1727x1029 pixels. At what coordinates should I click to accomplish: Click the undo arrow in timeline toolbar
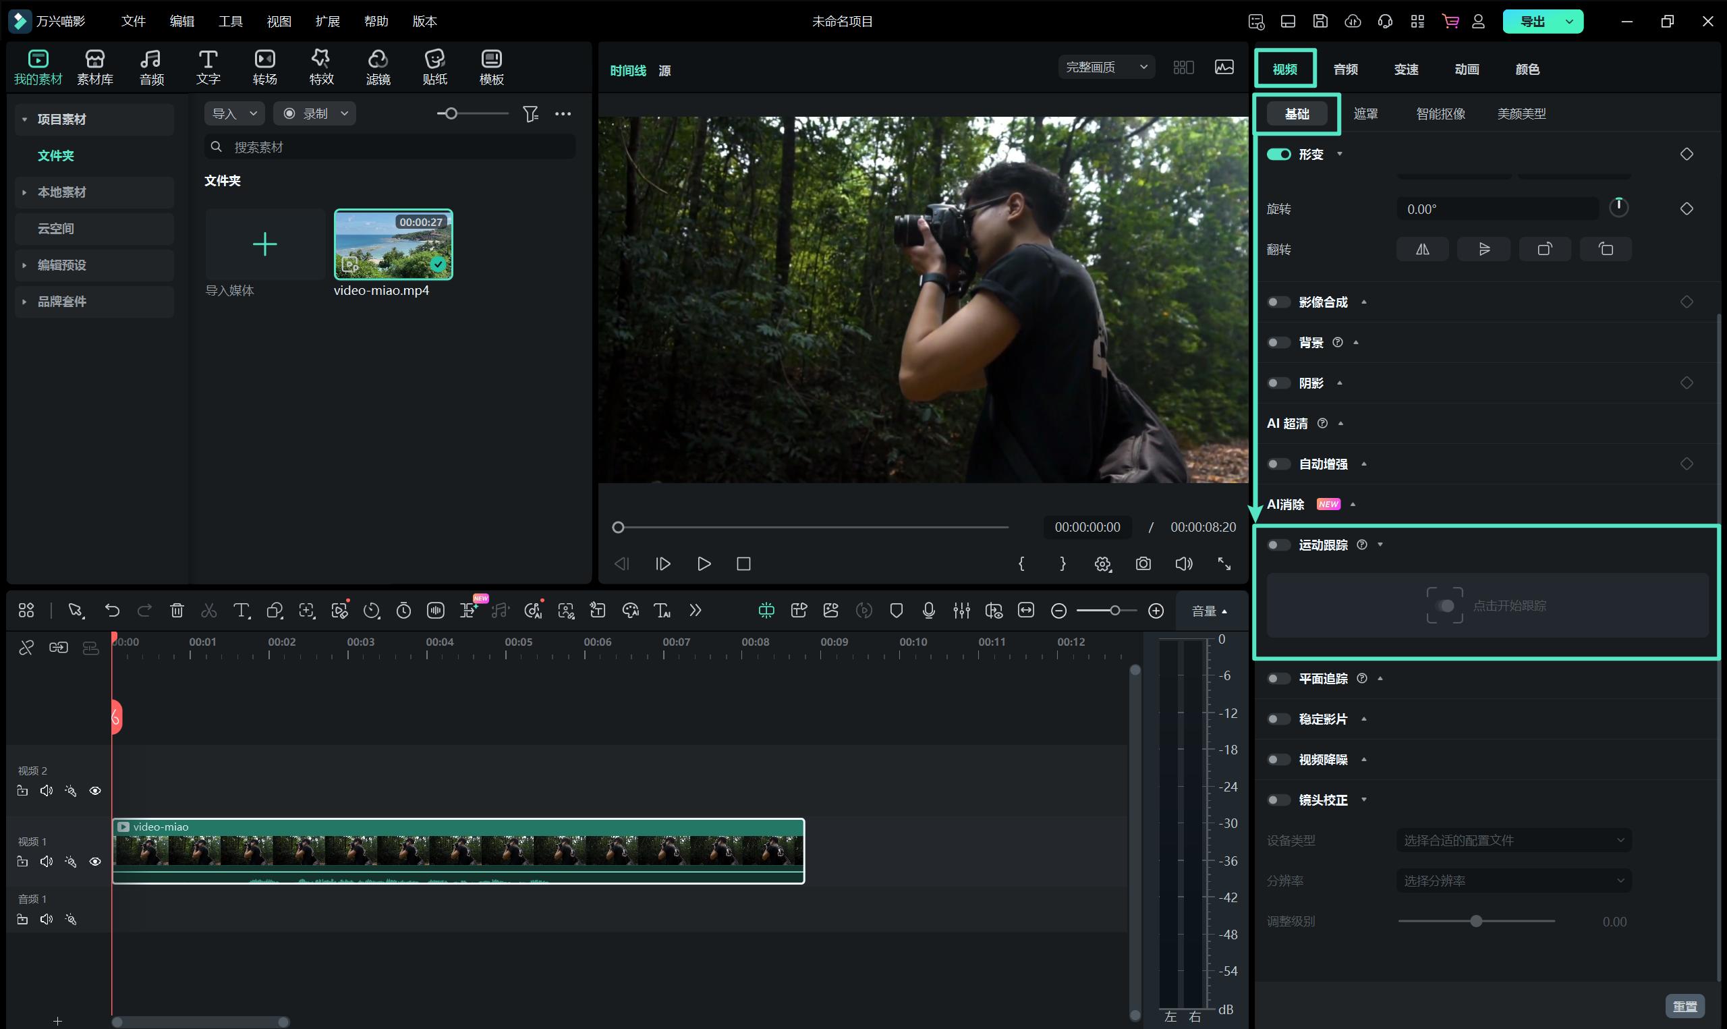coord(111,610)
